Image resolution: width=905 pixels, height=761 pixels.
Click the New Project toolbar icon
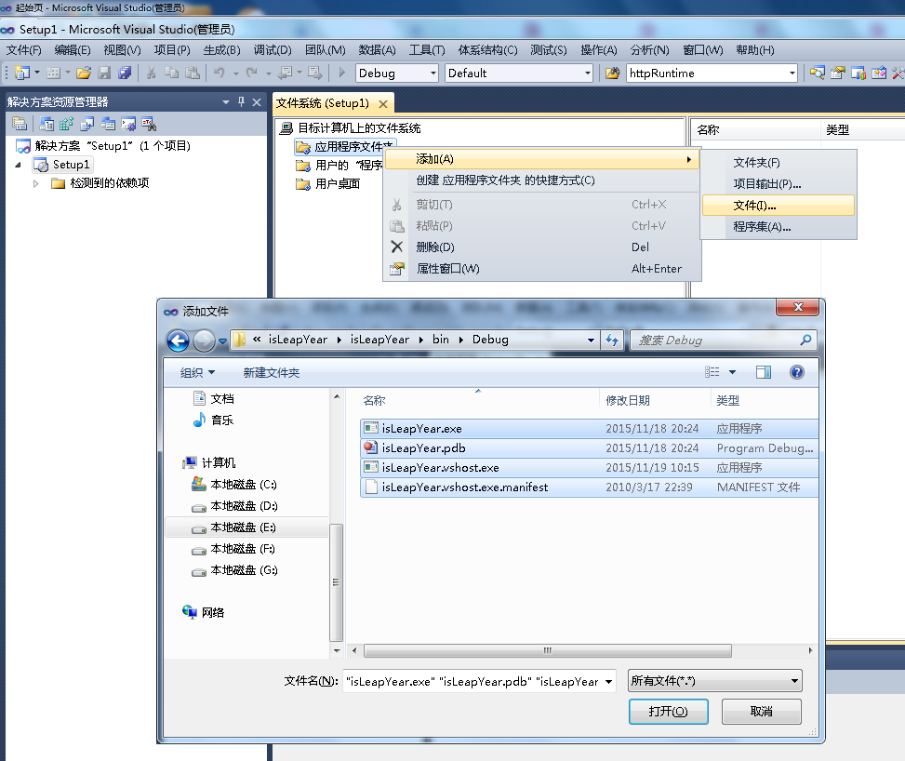pyautogui.click(x=22, y=73)
